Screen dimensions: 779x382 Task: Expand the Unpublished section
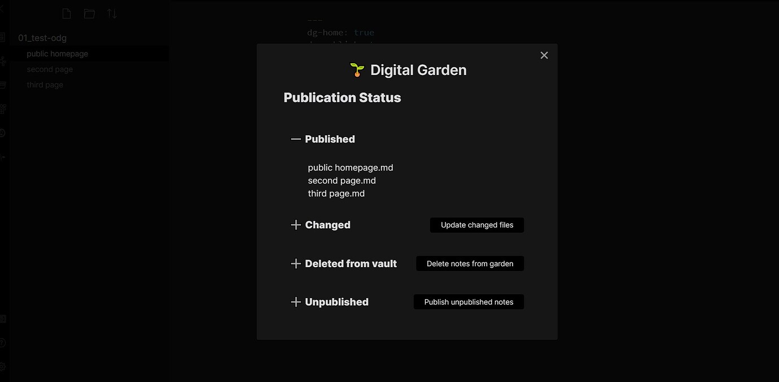point(295,301)
